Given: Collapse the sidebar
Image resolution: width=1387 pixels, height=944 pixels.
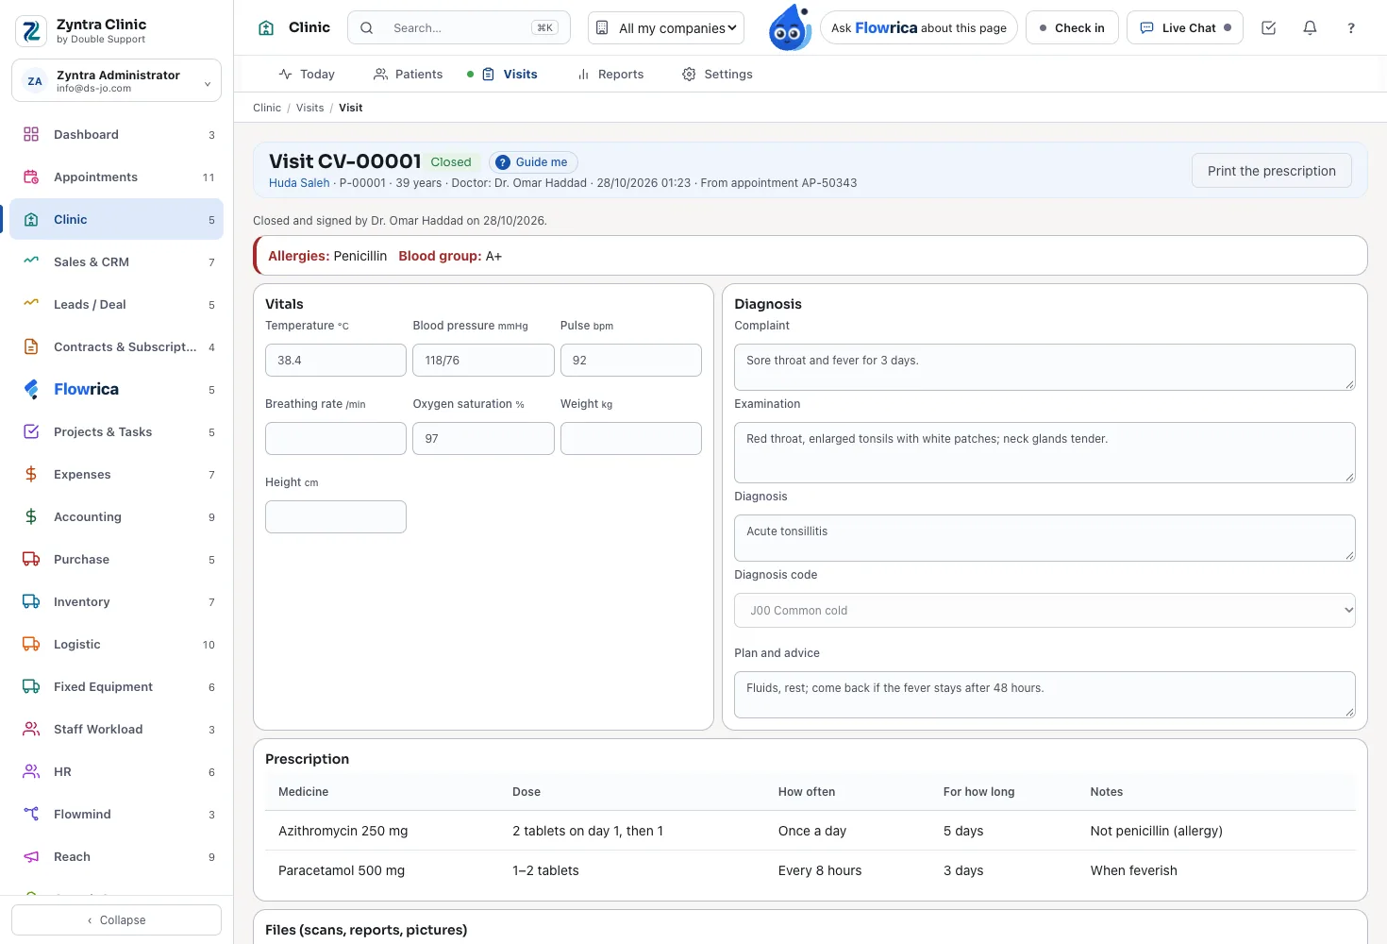Looking at the screenshot, I should click(116, 920).
